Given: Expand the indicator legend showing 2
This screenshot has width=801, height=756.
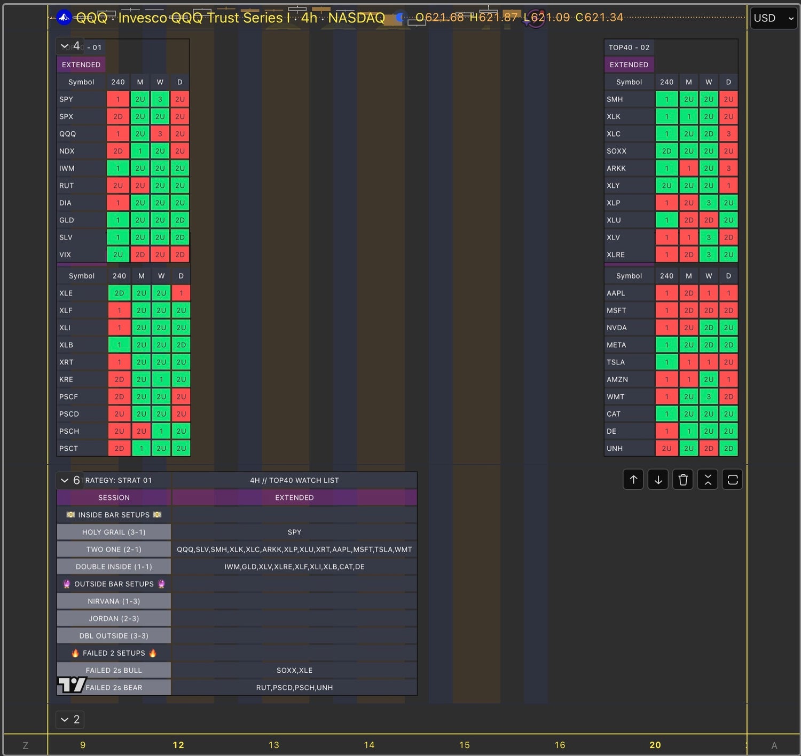Looking at the screenshot, I should pyautogui.click(x=70, y=719).
